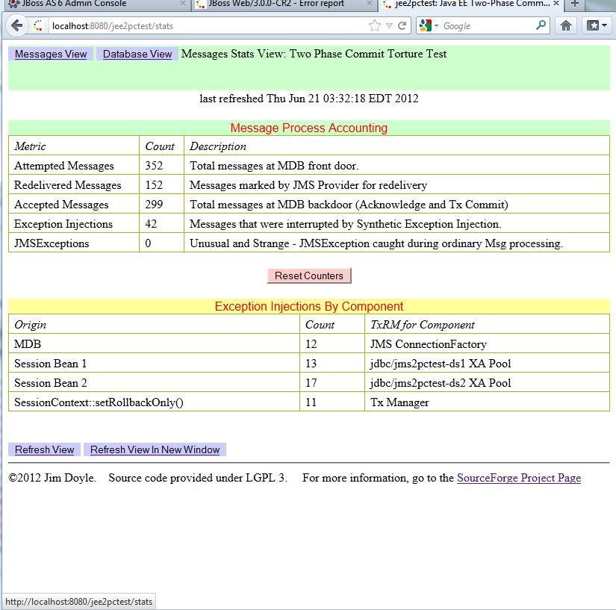Click the back navigation arrow
The width and height of the screenshot is (616, 610).
click(x=16, y=25)
